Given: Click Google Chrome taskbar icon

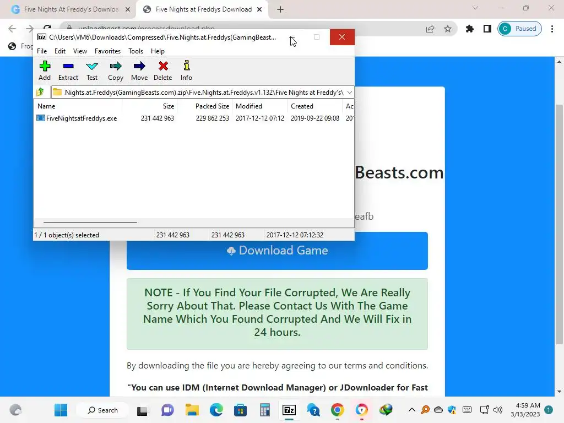Looking at the screenshot, I should click(338, 410).
